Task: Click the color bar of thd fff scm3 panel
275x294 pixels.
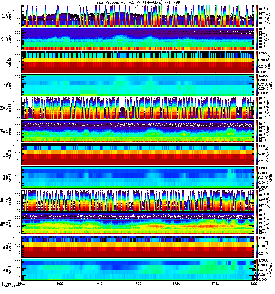Action: pos(257,131)
